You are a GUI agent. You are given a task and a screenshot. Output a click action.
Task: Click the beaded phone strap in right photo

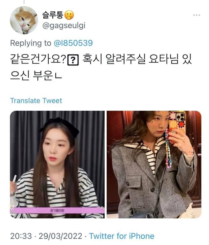168,148
